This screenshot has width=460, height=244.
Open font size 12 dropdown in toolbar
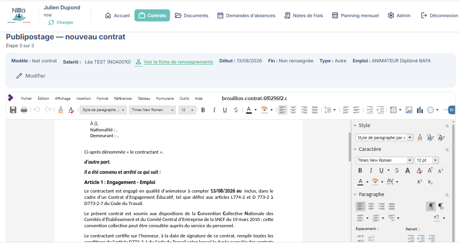[x=187, y=110]
